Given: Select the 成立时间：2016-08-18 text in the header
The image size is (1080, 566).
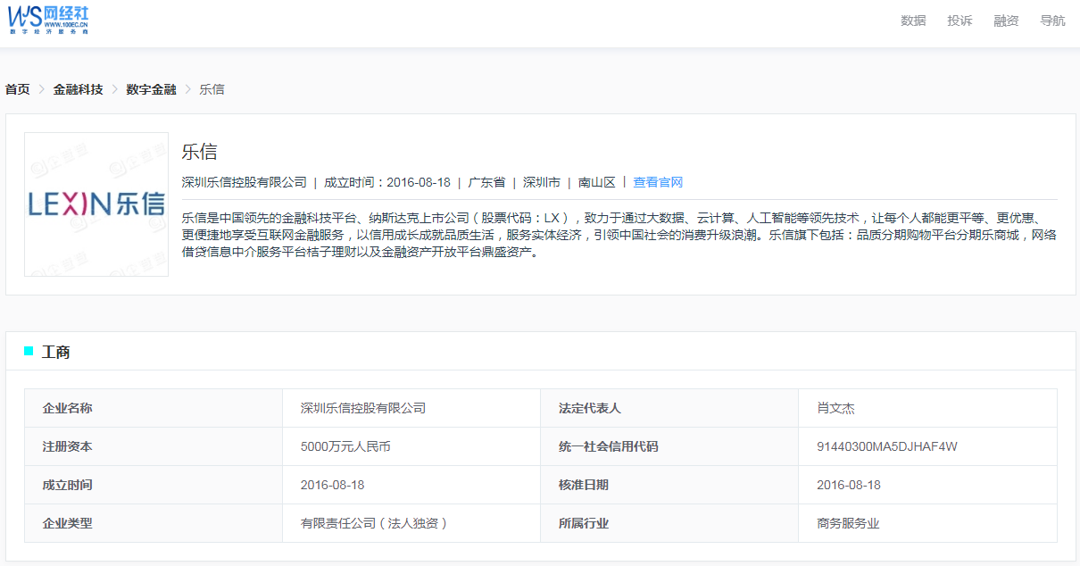Looking at the screenshot, I should (x=387, y=182).
